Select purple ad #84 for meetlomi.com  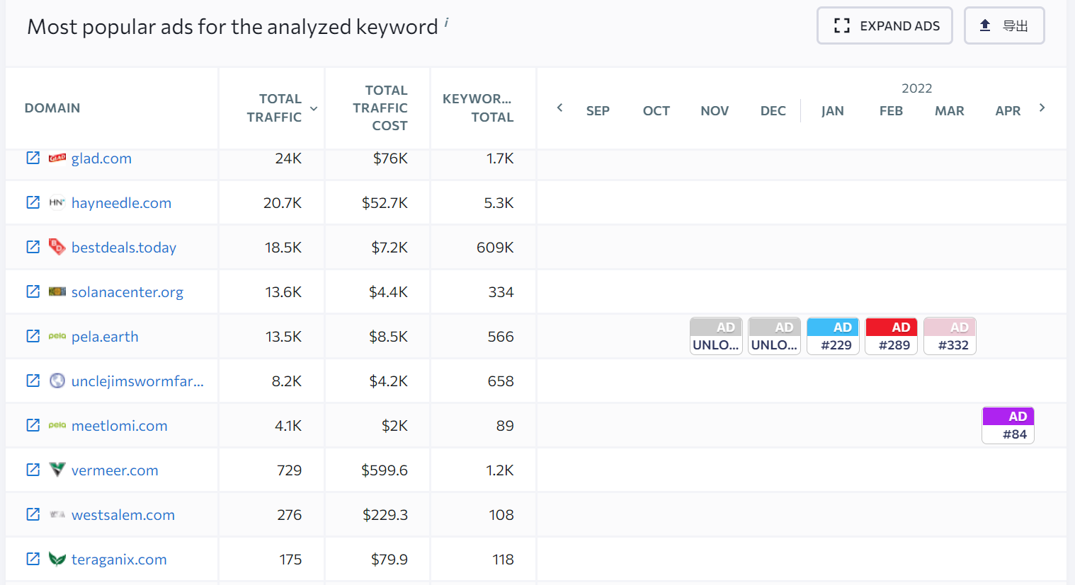click(x=1008, y=425)
